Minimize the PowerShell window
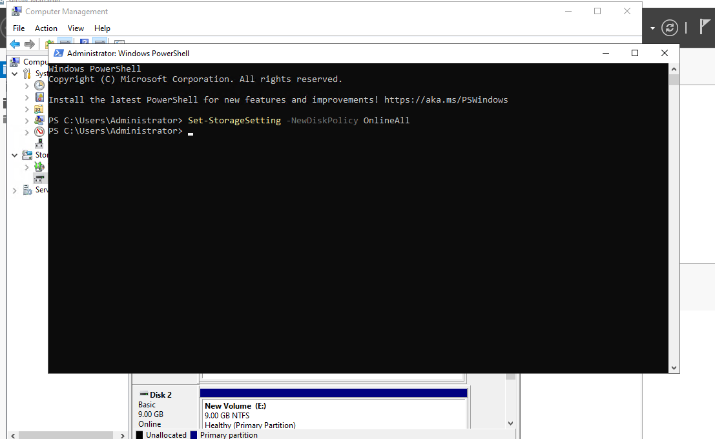This screenshot has width=715, height=439. point(606,54)
